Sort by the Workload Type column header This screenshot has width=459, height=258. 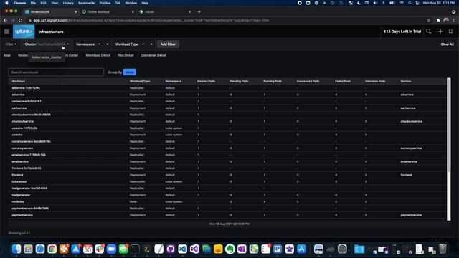[140, 81]
